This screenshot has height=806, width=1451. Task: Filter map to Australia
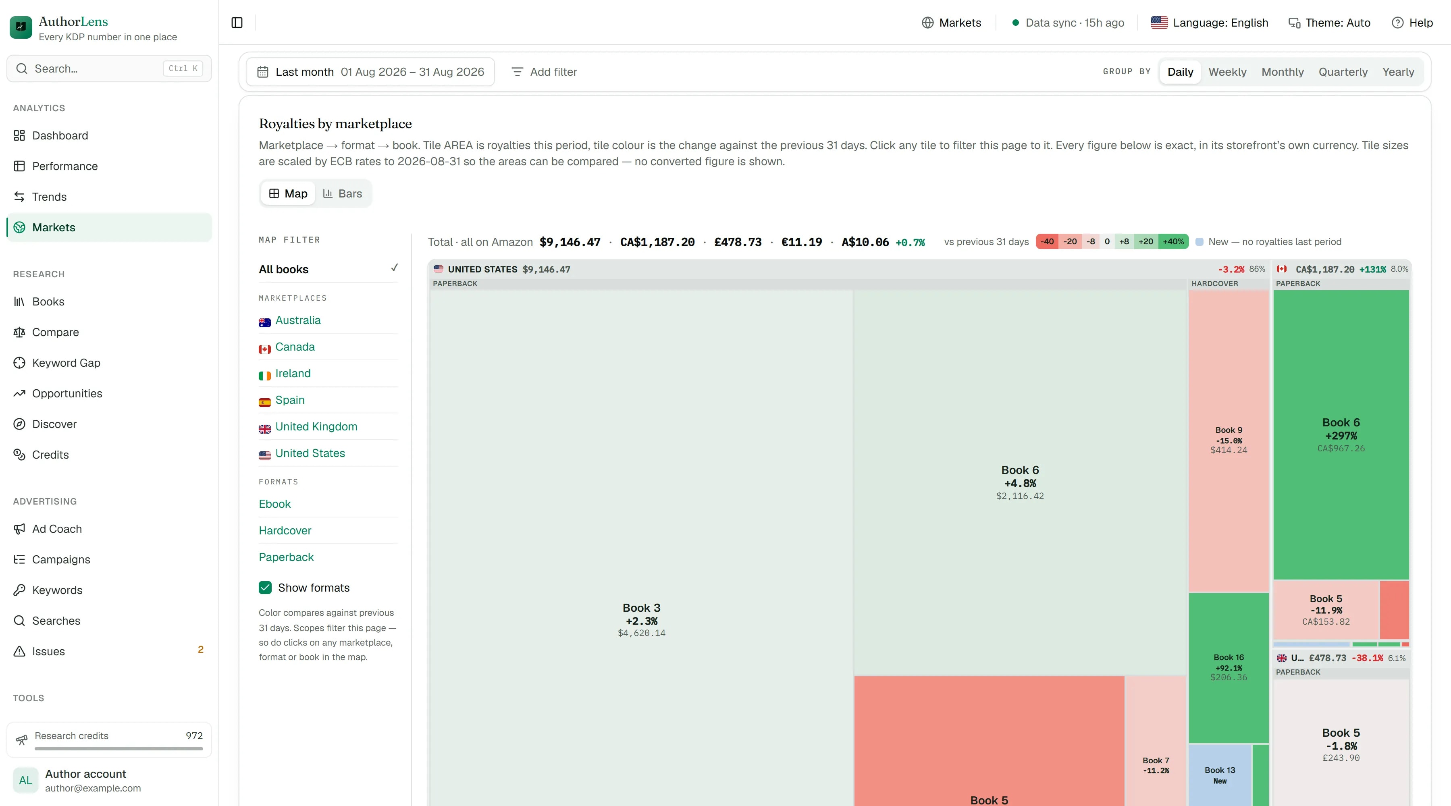pyautogui.click(x=328, y=320)
